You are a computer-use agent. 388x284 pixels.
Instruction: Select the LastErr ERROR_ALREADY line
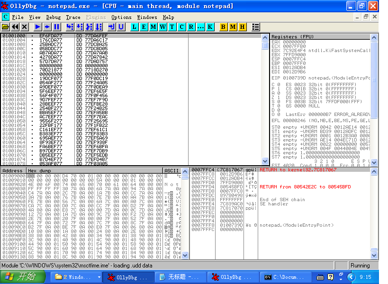[328, 115]
